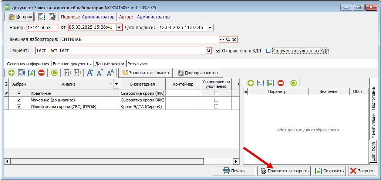Viewport: 381px width, 180px height.
Task: Open the Основная информация tab
Action: click(28, 64)
